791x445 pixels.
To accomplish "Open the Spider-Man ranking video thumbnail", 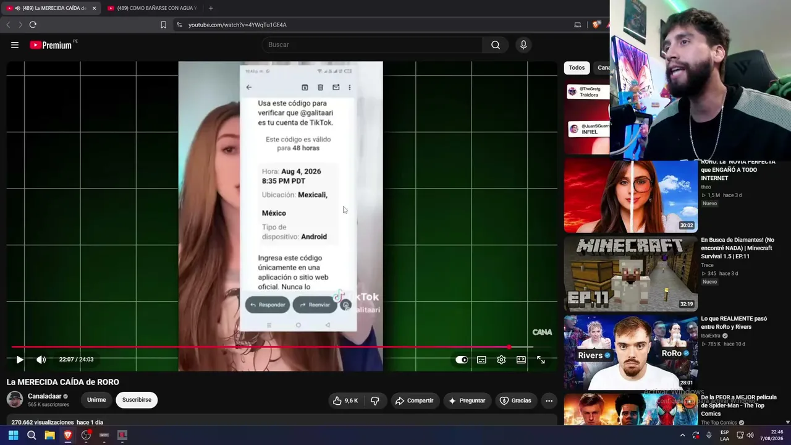I will click(x=630, y=410).
